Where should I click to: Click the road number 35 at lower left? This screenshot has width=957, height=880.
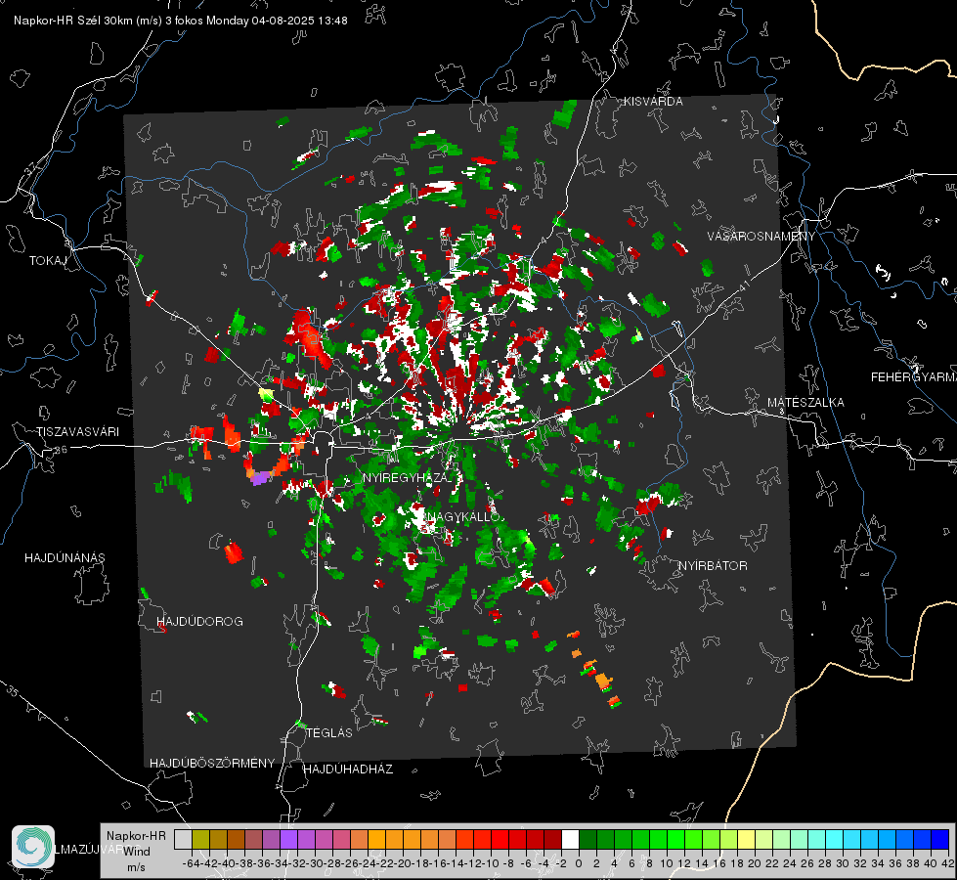click(x=12, y=691)
